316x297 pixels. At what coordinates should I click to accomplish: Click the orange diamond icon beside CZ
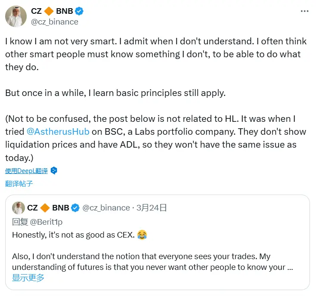(50, 12)
